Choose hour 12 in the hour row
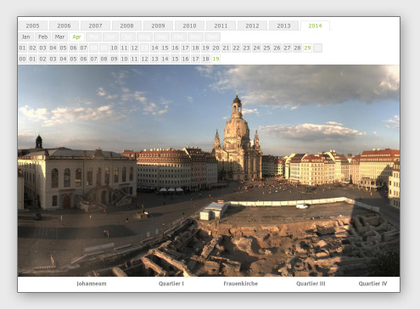This screenshot has width=420, height=309. click(144, 59)
